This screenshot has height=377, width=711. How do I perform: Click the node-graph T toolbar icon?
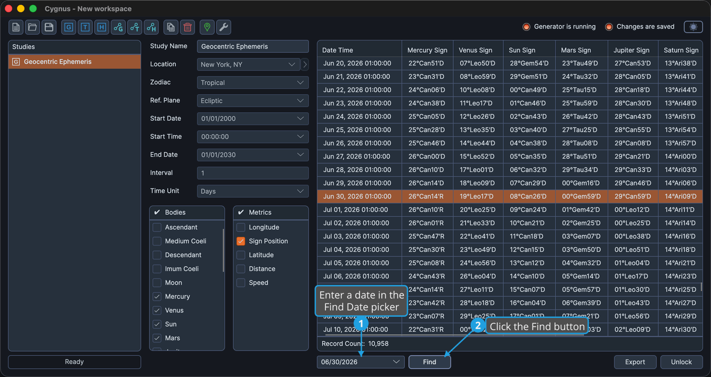tap(135, 27)
